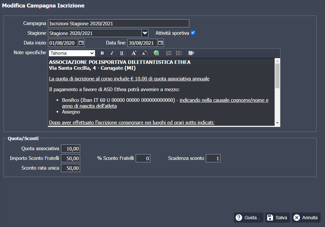Click the Salva button
The image size is (325, 227).
point(277,218)
